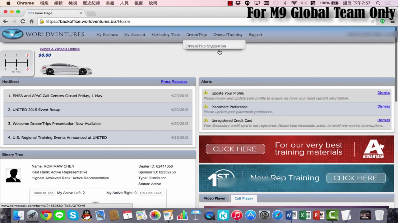Select DreamTrip Suggestion menu entry

pos(206,46)
